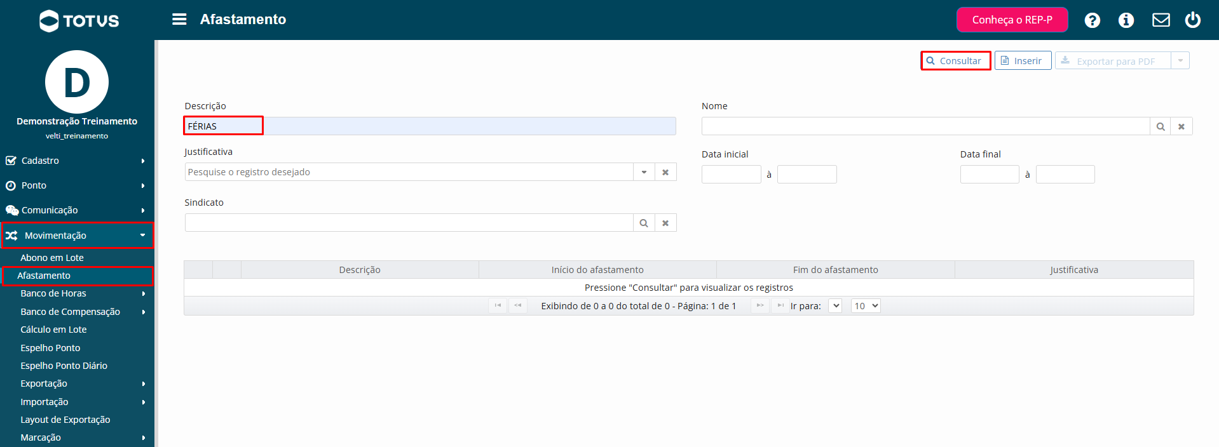Sort by Descrição column header
1219x447 pixels.
(x=360, y=270)
